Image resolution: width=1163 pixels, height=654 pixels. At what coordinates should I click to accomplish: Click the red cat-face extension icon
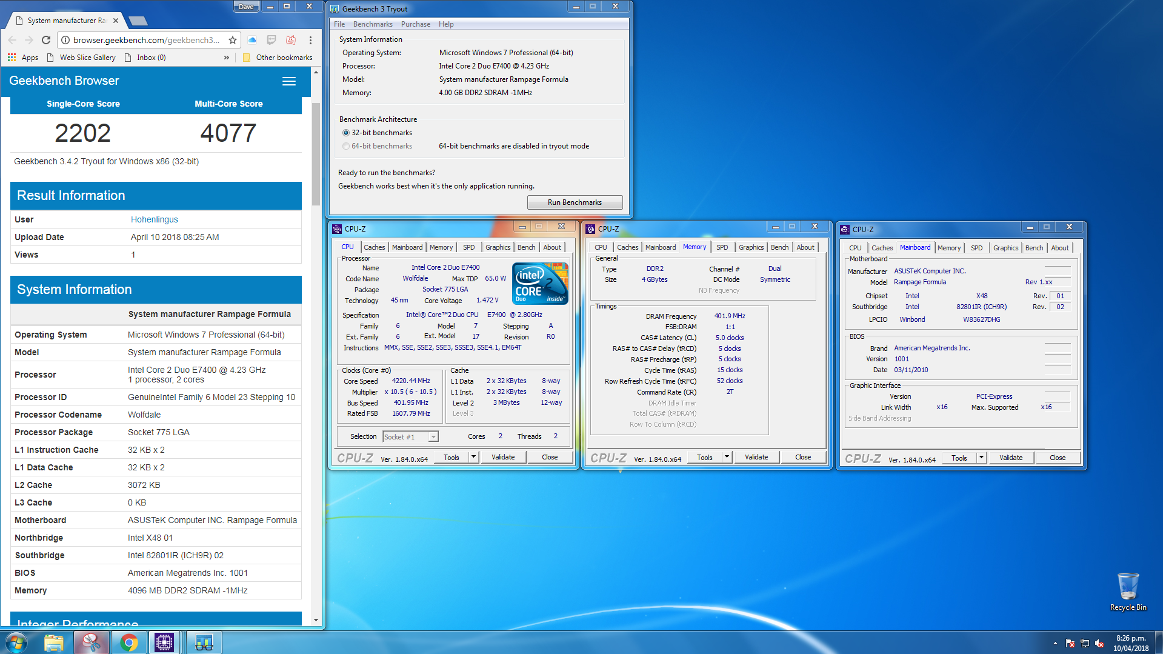coord(291,40)
